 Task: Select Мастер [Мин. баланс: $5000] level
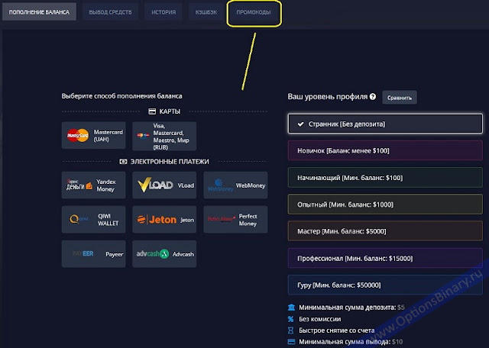click(x=385, y=231)
